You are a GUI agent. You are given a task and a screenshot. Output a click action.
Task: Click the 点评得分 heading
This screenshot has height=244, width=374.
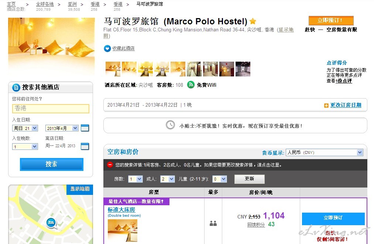(x=337, y=63)
